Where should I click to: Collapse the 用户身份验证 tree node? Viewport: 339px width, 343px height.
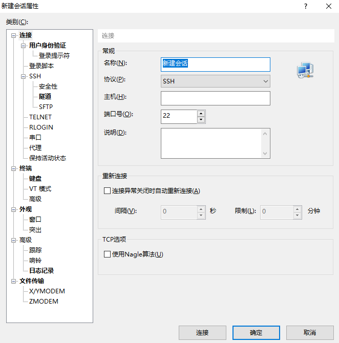click(x=23, y=46)
